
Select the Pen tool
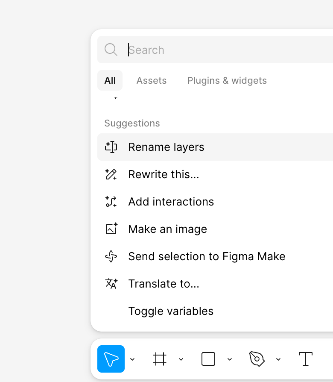pos(257,359)
